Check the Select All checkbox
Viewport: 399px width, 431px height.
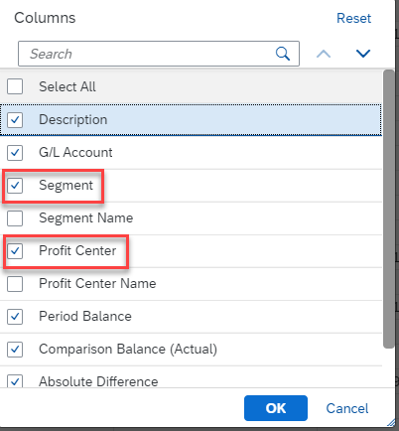pos(15,86)
